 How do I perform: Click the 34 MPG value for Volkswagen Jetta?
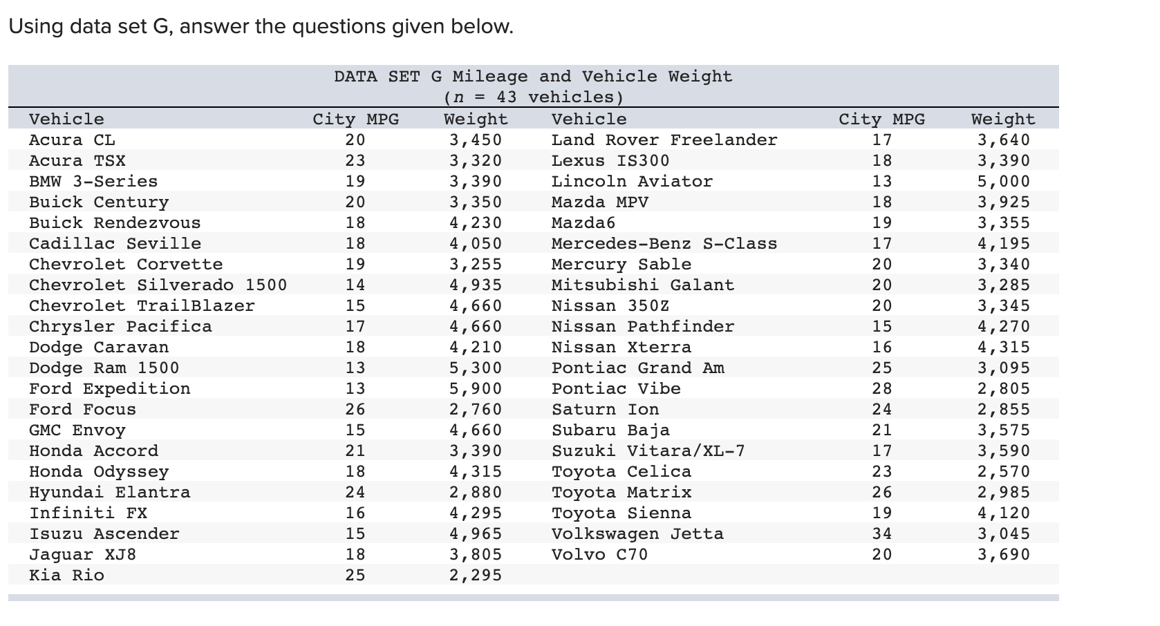coord(879,533)
